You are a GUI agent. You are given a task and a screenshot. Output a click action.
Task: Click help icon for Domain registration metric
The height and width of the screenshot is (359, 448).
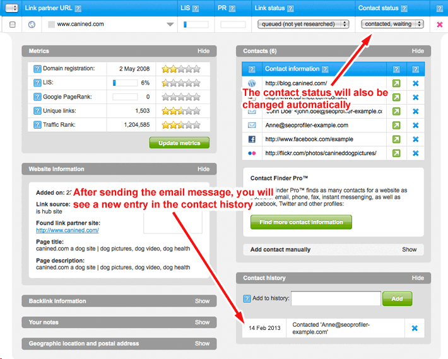(x=37, y=69)
